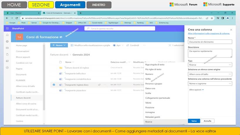Screen dimensions: 240x135
Task: Choose Metadati gestiti type
Action: click(x=153, y=117)
